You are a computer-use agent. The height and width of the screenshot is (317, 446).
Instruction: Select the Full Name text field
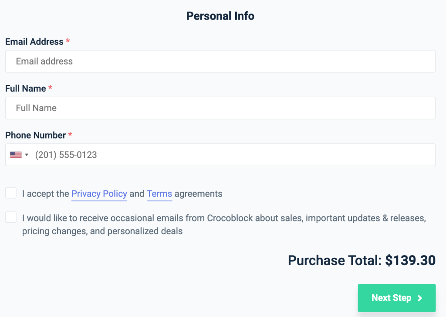point(220,108)
